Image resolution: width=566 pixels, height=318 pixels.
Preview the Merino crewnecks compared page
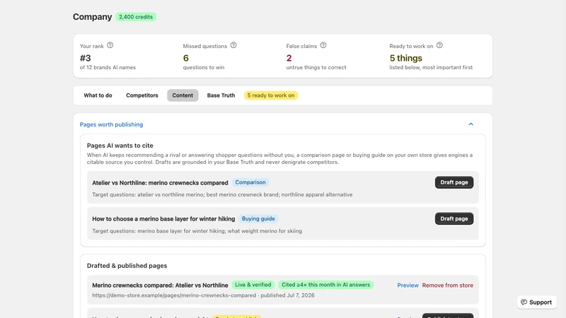coord(408,285)
